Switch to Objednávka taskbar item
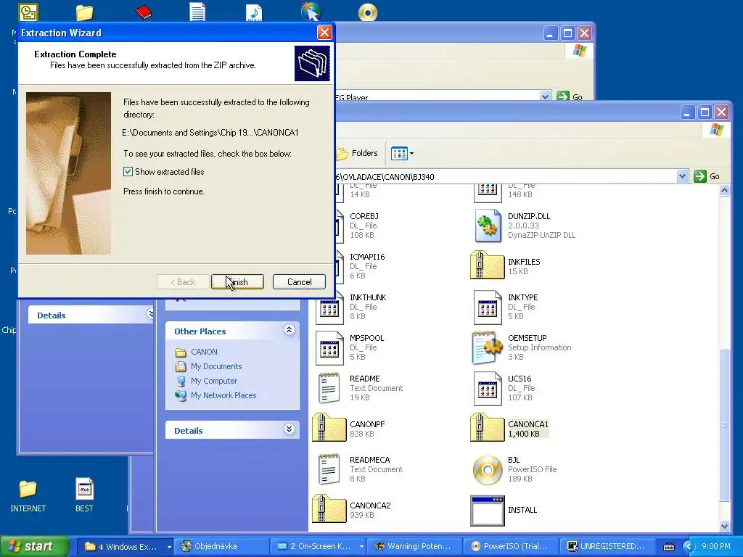This screenshot has width=743, height=557. pos(221,547)
